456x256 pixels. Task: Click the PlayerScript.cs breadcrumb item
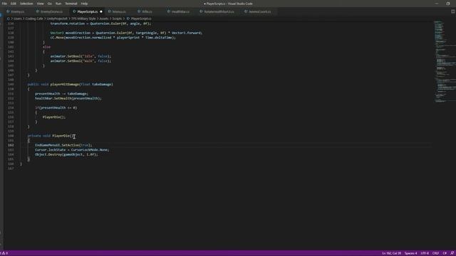click(141, 18)
